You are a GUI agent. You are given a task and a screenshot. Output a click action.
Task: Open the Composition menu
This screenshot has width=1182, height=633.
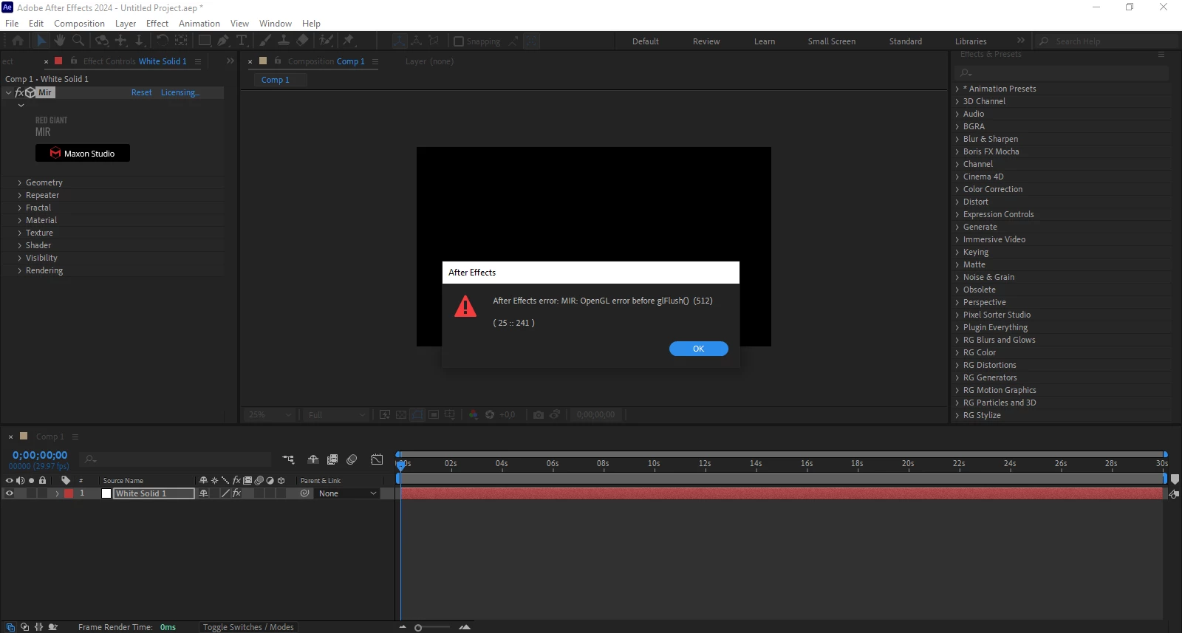click(x=79, y=24)
